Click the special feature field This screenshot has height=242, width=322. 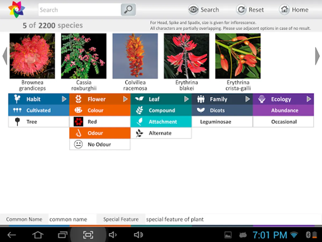[x=233, y=219]
